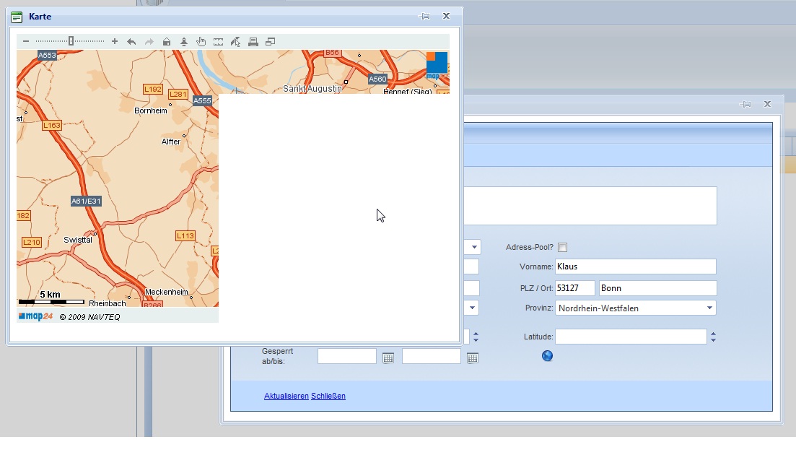Toggle the Adress-Pool checkbox

click(x=562, y=247)
